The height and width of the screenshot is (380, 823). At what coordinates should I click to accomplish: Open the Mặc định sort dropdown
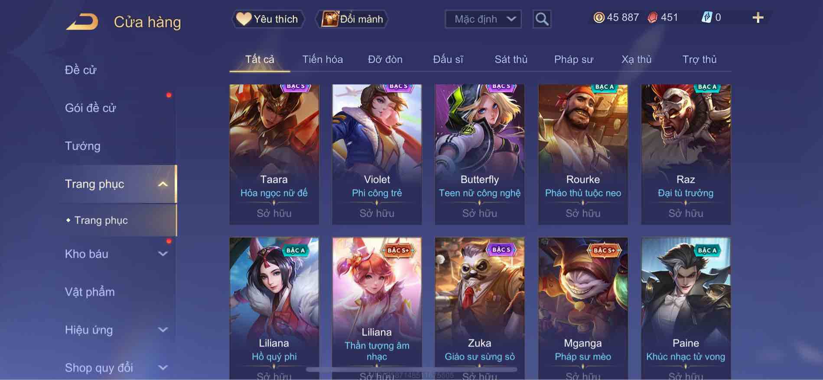click(483, 19)
